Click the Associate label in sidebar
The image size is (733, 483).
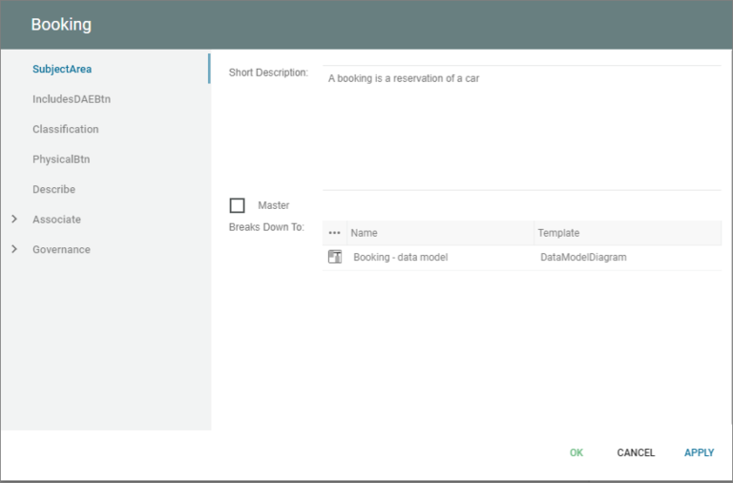click(x=56, y=220)
